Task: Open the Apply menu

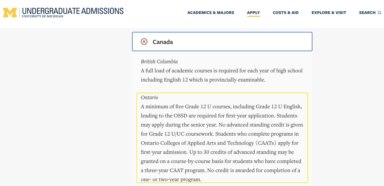Action: [x=254, y=13]
